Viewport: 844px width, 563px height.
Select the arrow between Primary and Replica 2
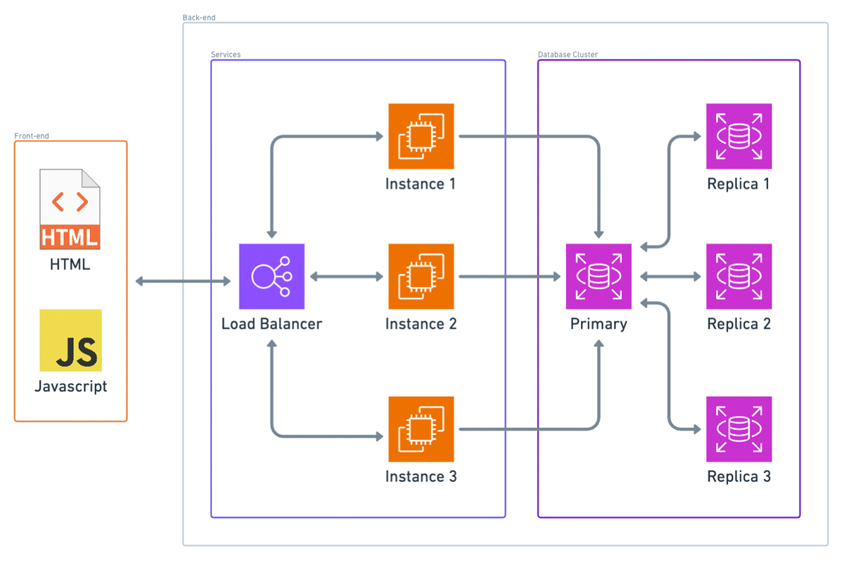pyautogui.click(x=669, y=277)
